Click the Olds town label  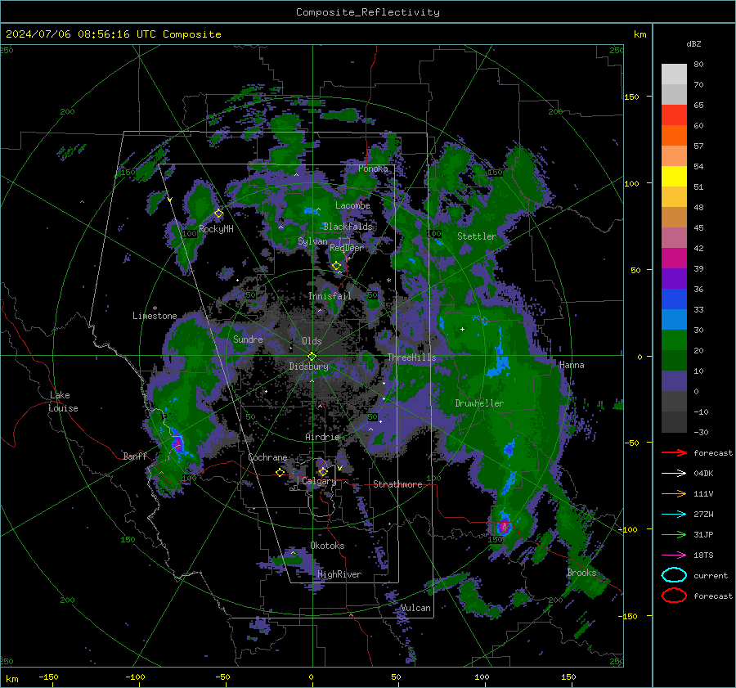[x=312, y=341]
